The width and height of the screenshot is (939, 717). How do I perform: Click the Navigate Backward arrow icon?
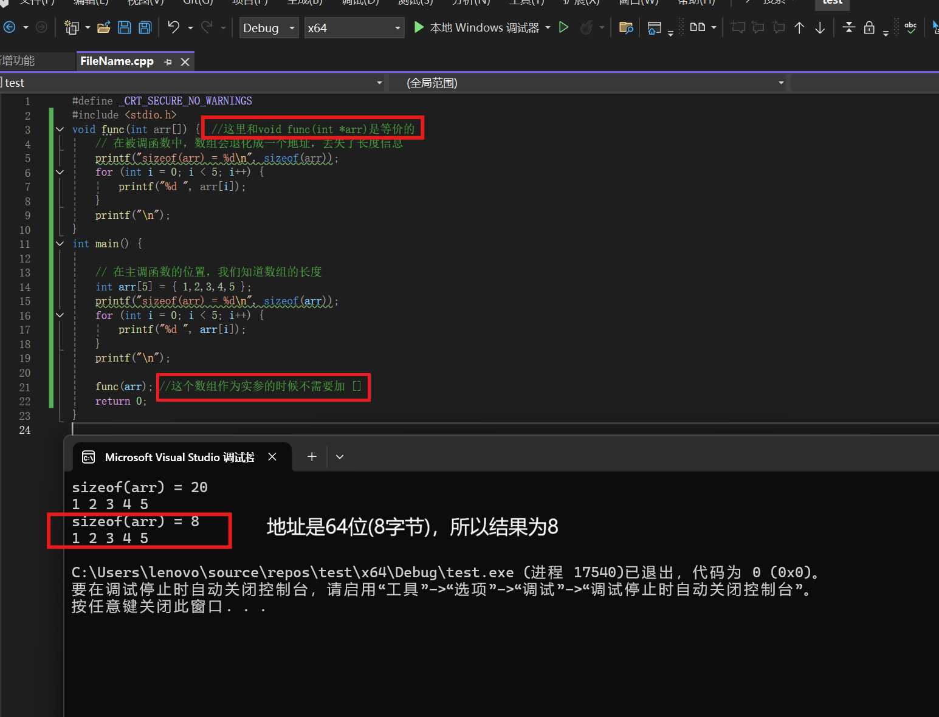pos(9,27)
